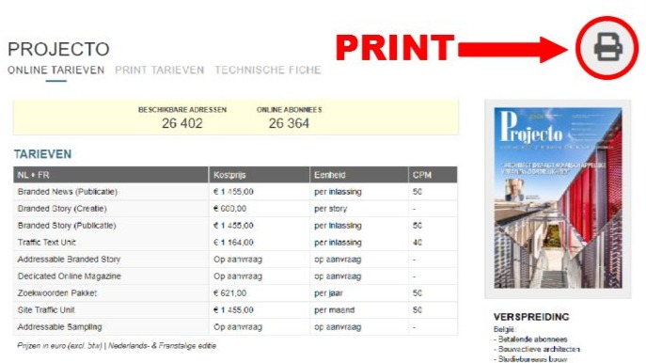Select the Branded News (Publicatie) row

point(235,192)
